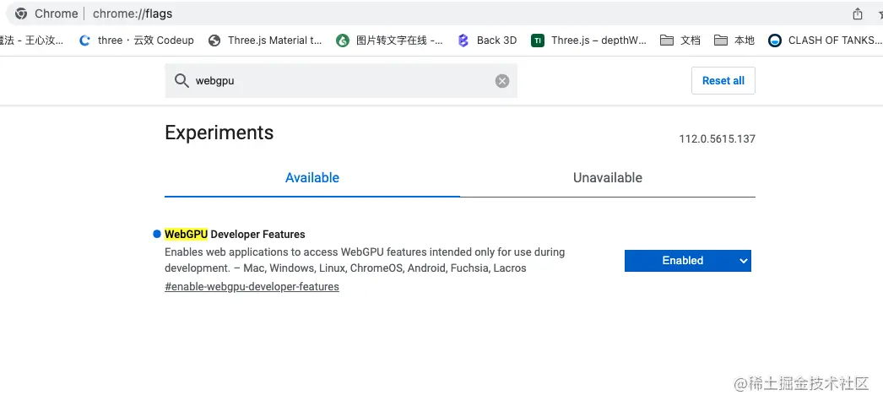883x406 pixels.
Task: Switch to the Available tab
Action: 312,178
